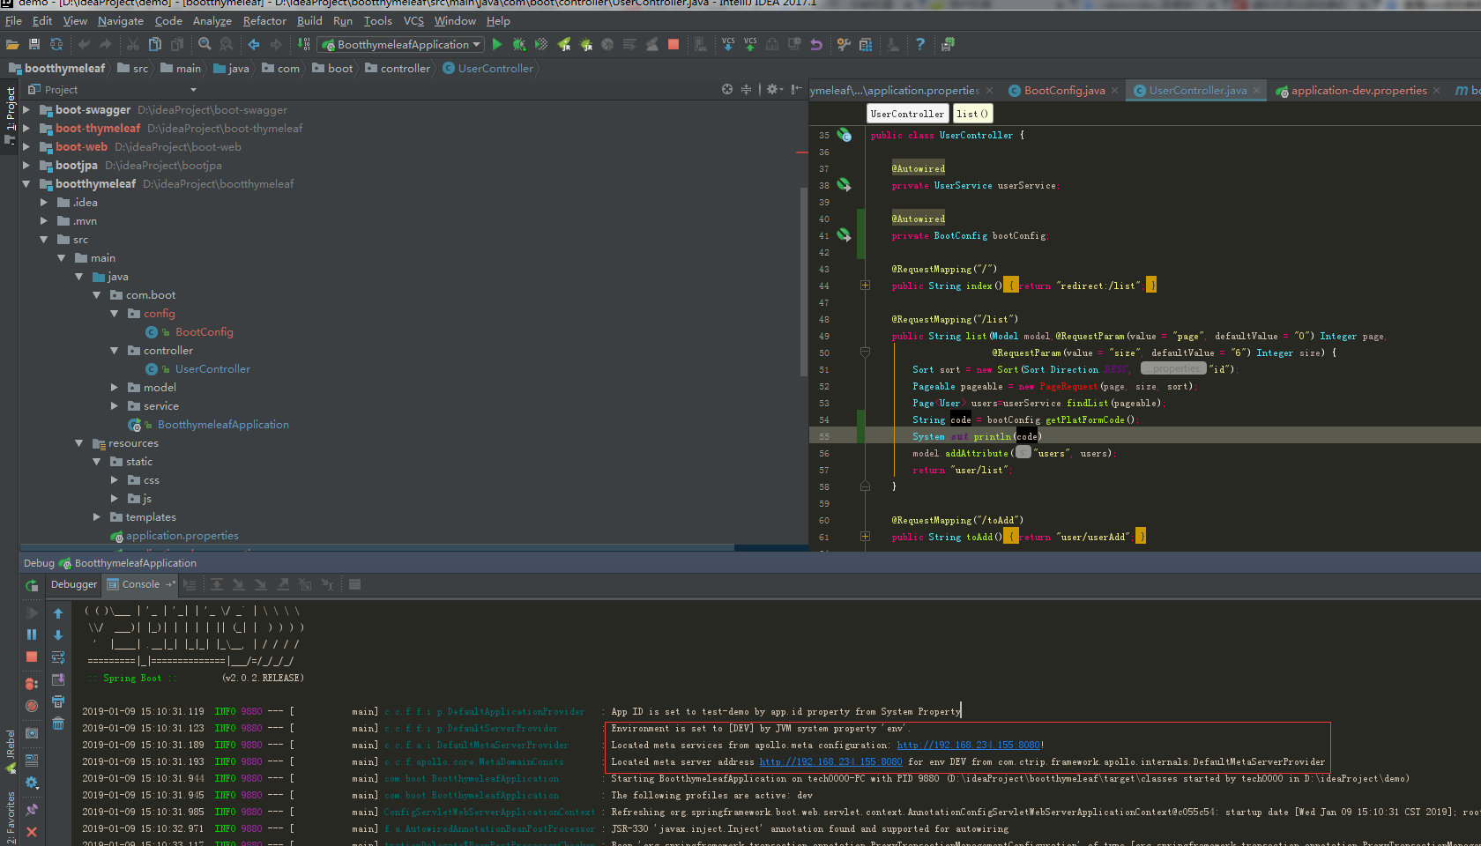Stop the running application
The height and width of the screenshot is (846, 1481).
coord(674,44)
